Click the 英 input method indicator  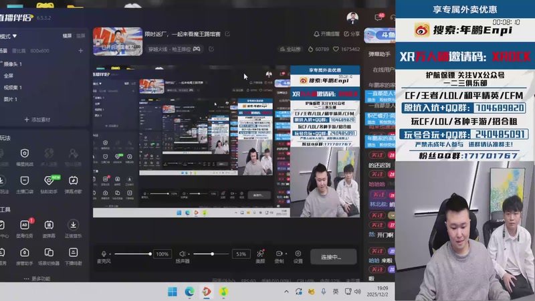(x=336, y=292)
